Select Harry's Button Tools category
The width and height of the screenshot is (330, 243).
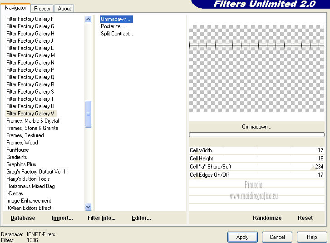(x=28, y=179)
